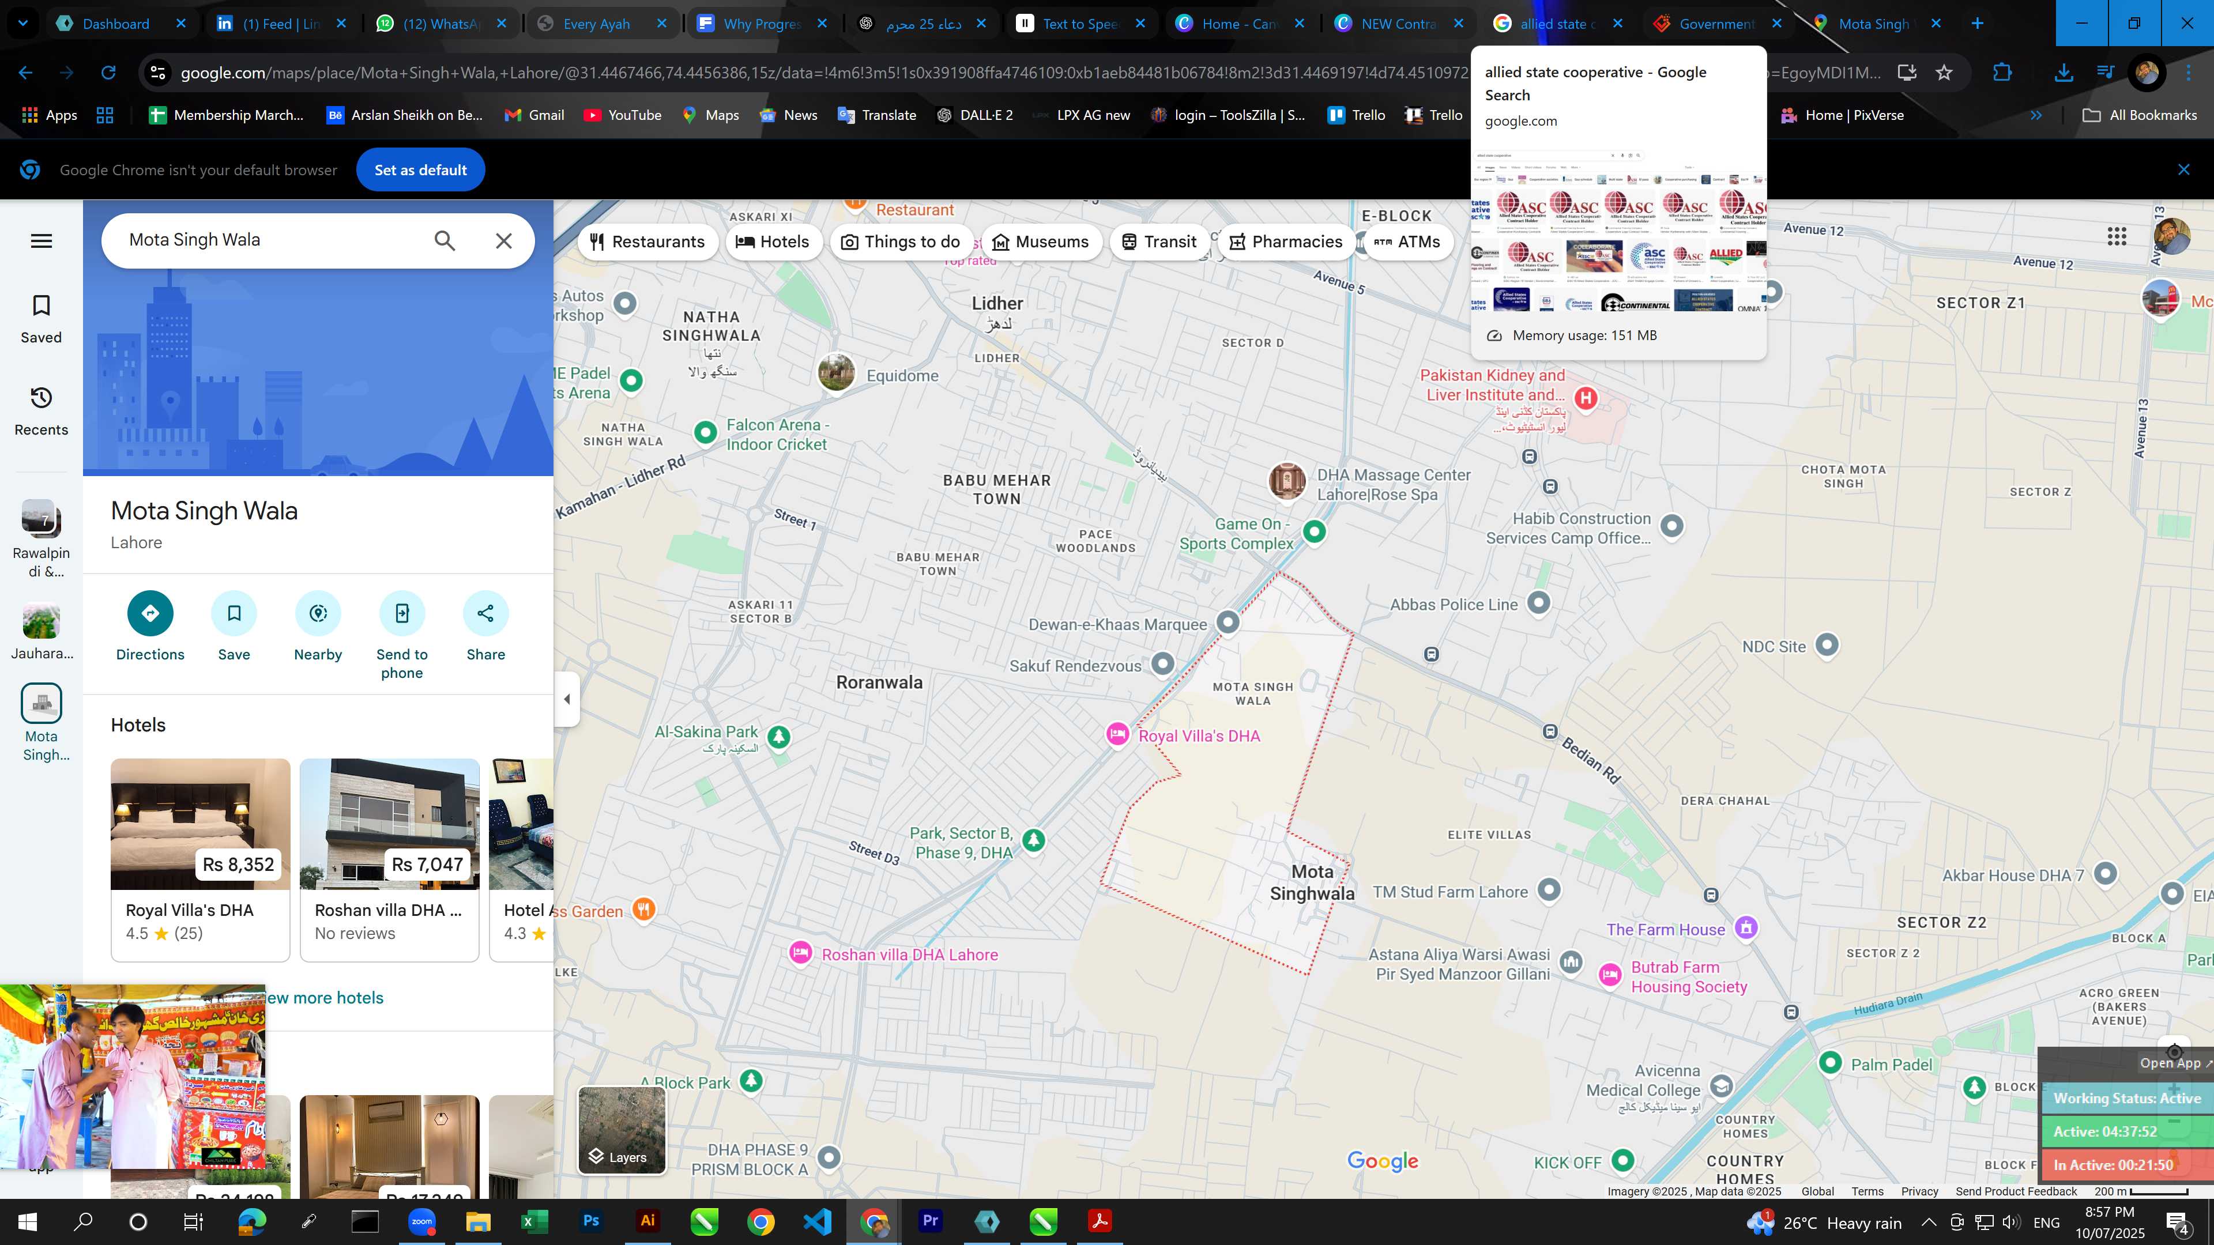
Task: Clear the Mota Singh Wala search
Action: point(504,240)
